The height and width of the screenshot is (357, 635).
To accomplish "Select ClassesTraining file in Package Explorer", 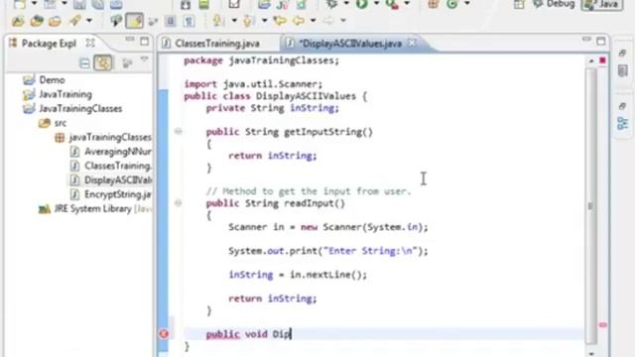I will point(118,166).
